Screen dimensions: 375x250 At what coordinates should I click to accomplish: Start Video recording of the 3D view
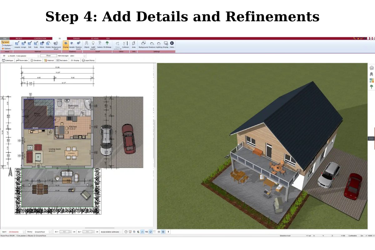pyautogui.click(x=172, y=45)
